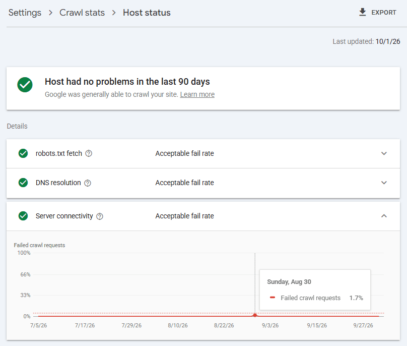The width and height of the screenshot is (407, 346).
Task: Click 'Google was generally able to crawl' sentence
Action: pyautogui.click(x=111, y=94)
